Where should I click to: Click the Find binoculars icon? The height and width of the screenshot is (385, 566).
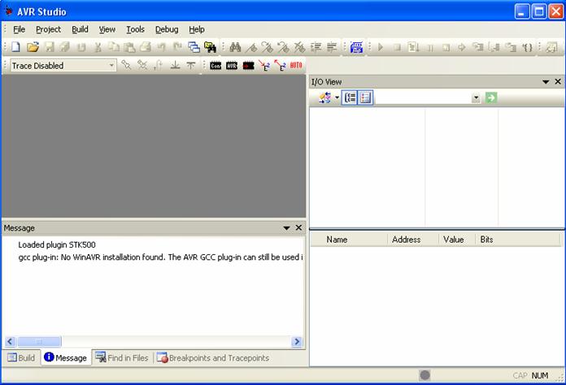tap(236, 47)
